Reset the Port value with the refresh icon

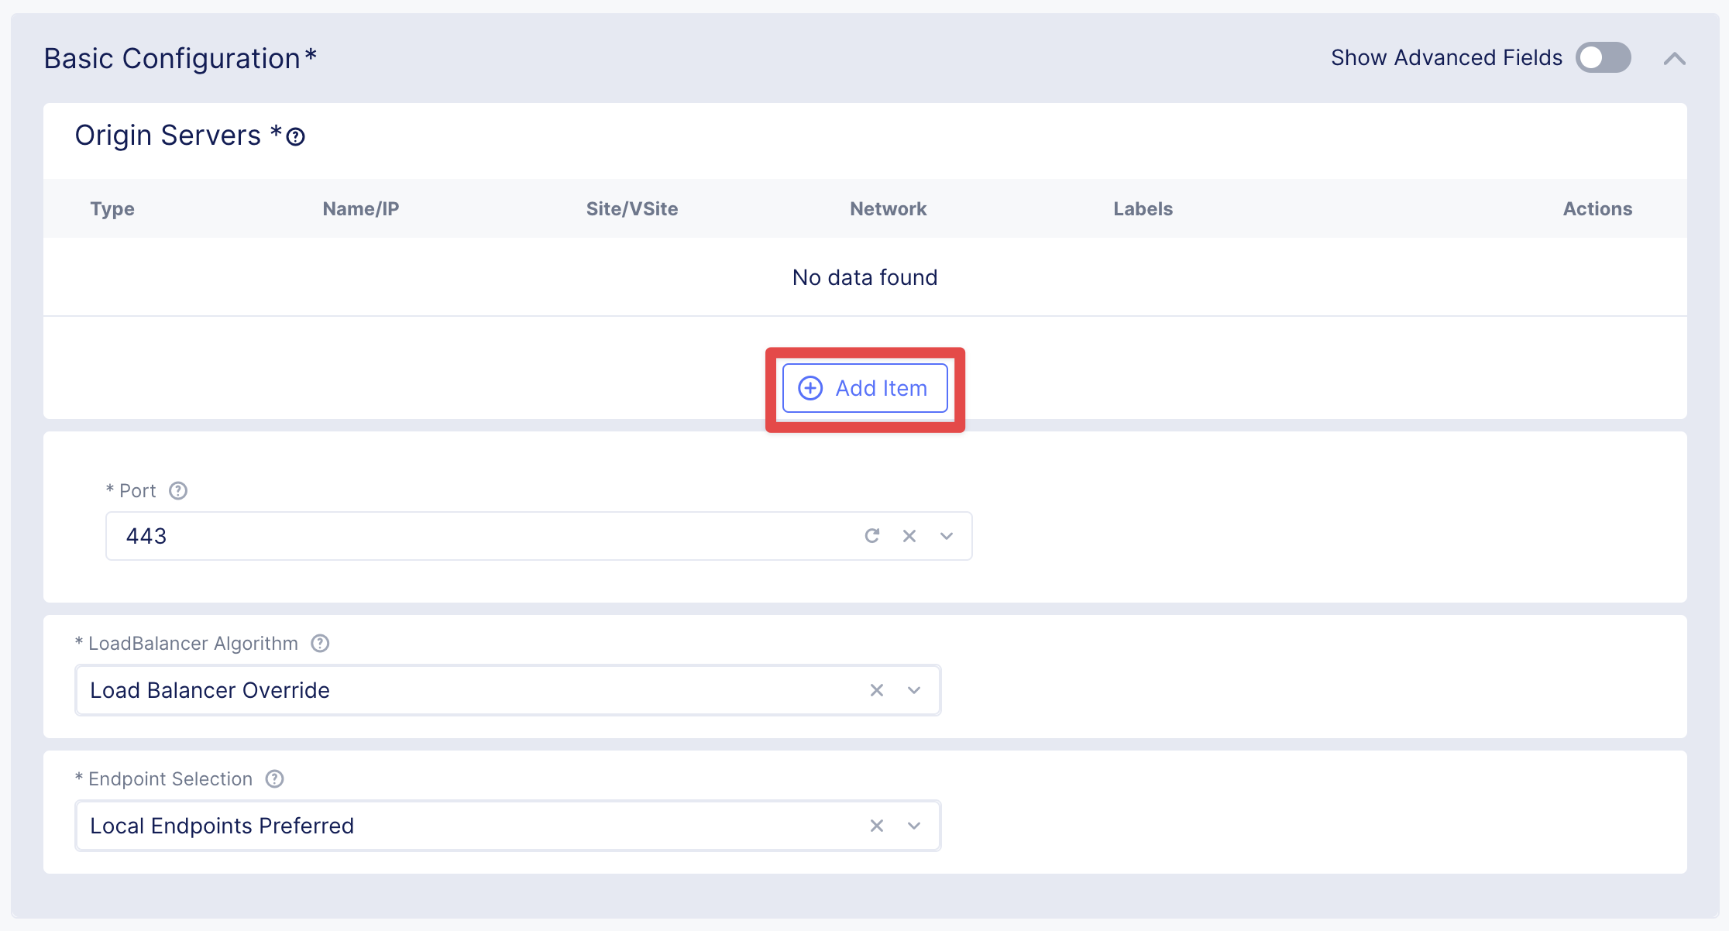point(872,536)
